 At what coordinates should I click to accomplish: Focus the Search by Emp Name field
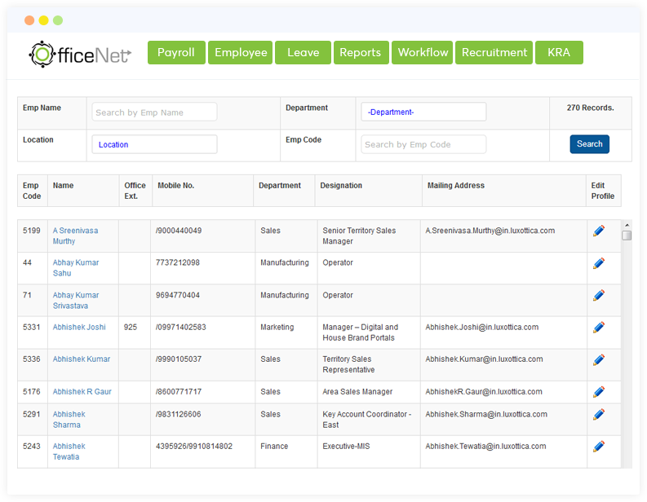154,112
